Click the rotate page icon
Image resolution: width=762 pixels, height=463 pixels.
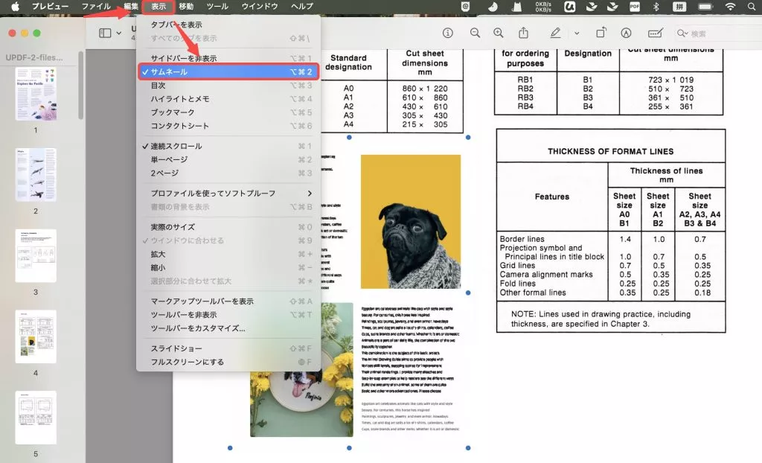[x=601, y=33]
